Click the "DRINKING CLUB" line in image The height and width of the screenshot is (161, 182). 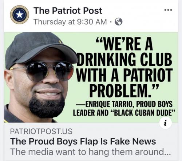124,59
